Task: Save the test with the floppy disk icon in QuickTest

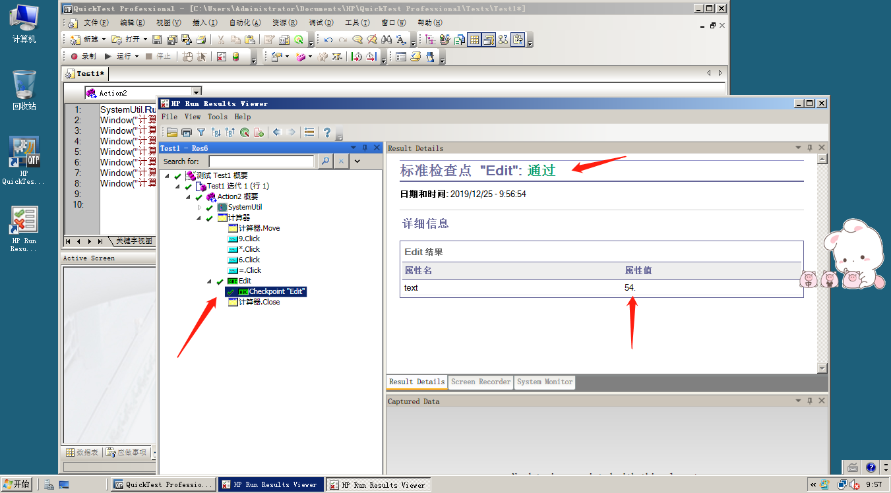Action: [x=157, y=40]
